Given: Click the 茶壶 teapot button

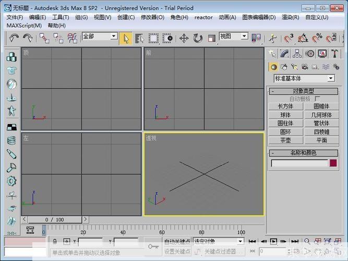Looking at the screenshot, I should tap(286, 140).
